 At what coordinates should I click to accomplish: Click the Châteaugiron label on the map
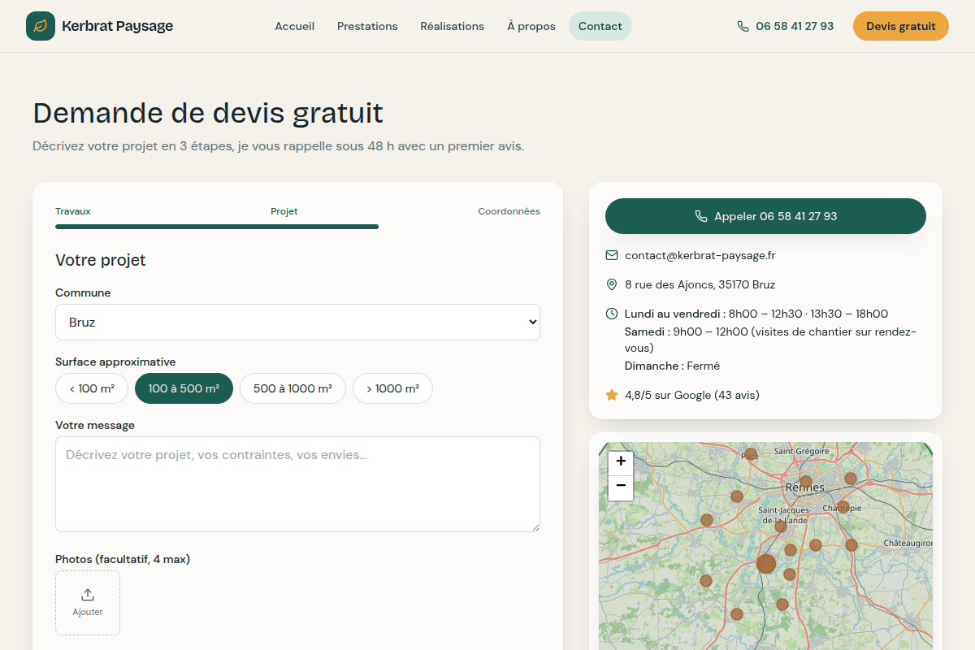(x=908, y=543)
